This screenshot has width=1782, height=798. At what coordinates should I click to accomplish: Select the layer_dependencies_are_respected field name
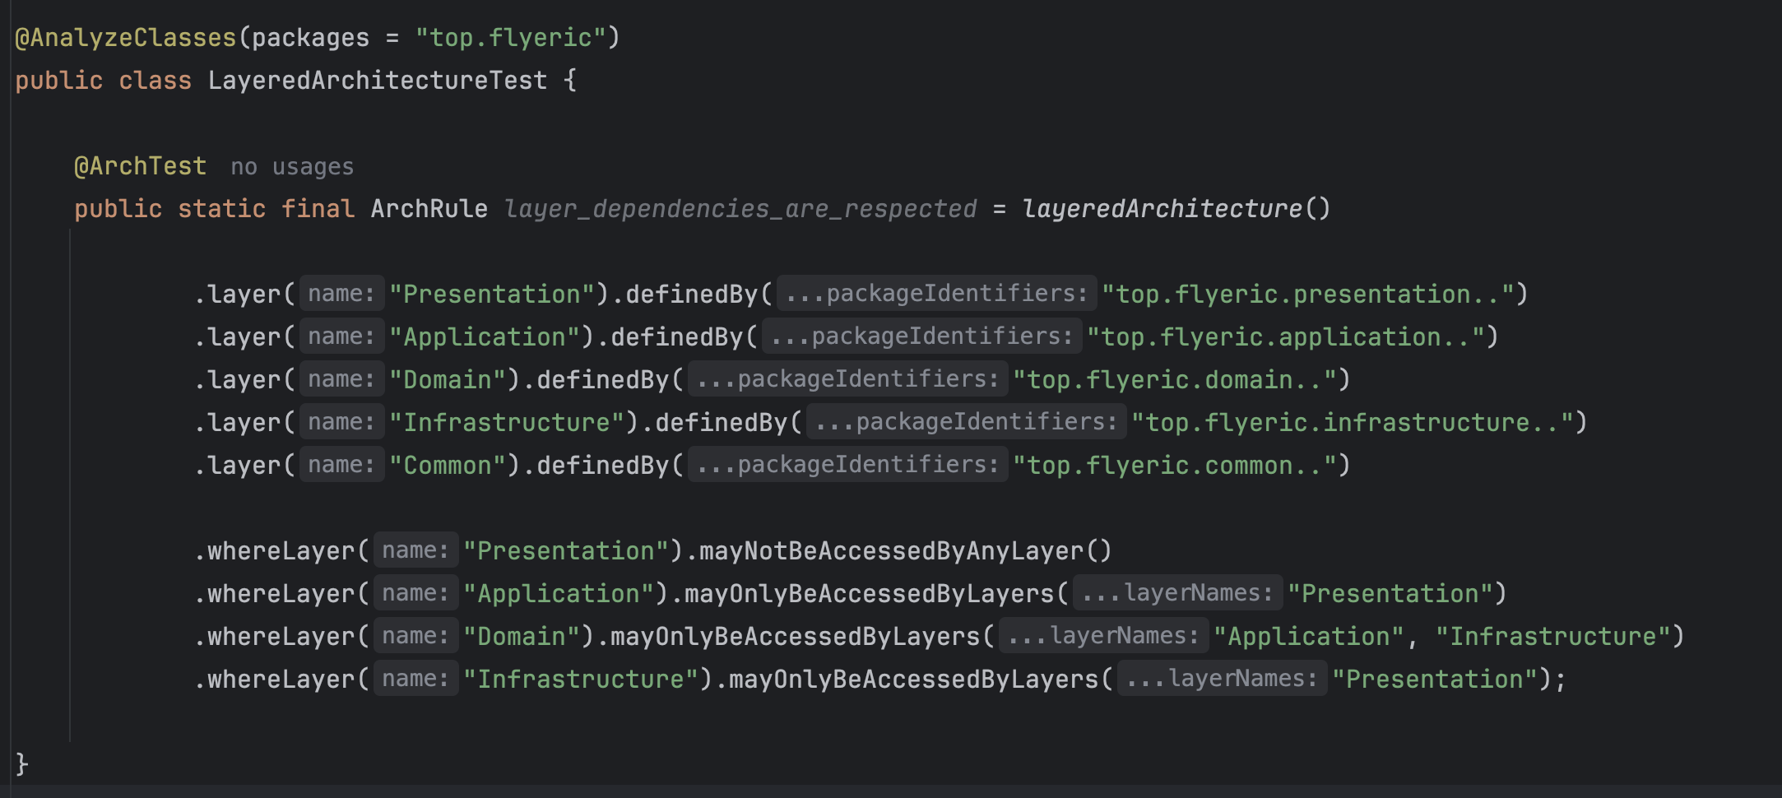[740, 209]
